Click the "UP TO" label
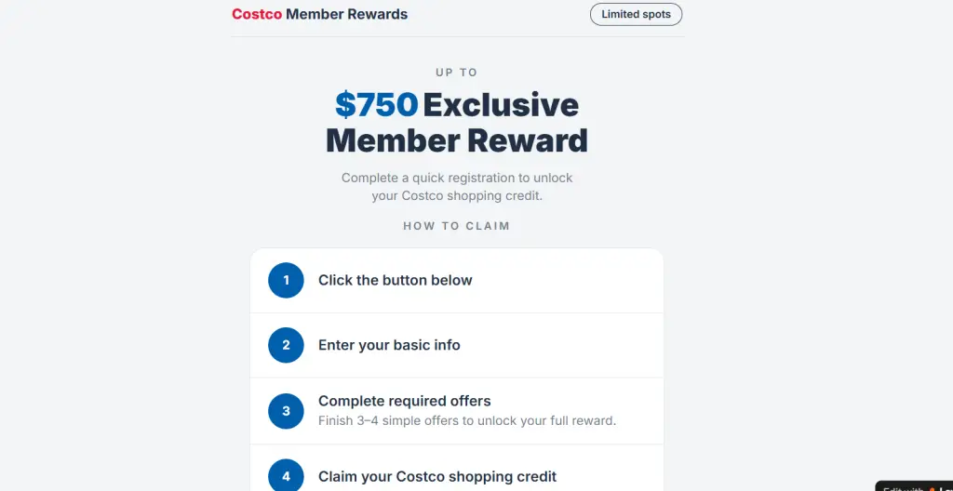Screen dimensions: 953x491 [456, 73]
